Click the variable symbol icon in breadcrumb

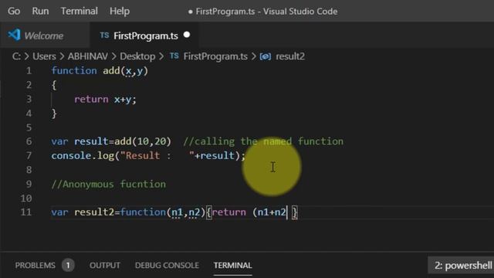click(266, 56)
